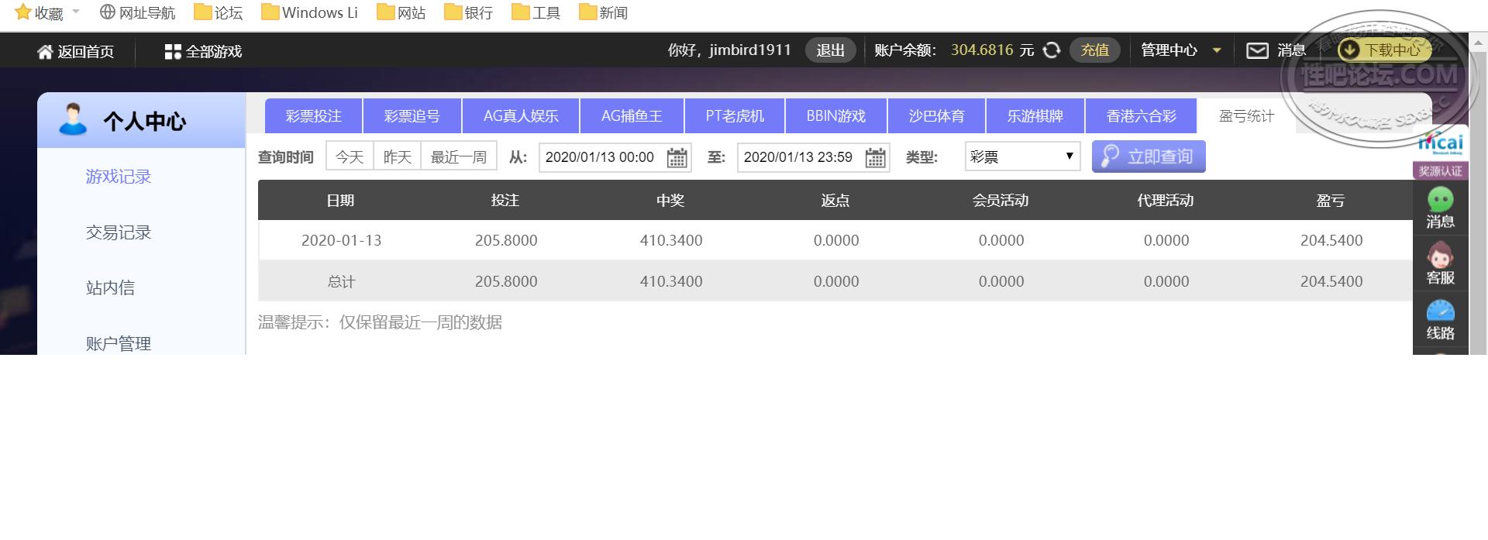Select the 盈亏统计 tab
Viewport: 1488px width, 540px height.
[1246, 116]
